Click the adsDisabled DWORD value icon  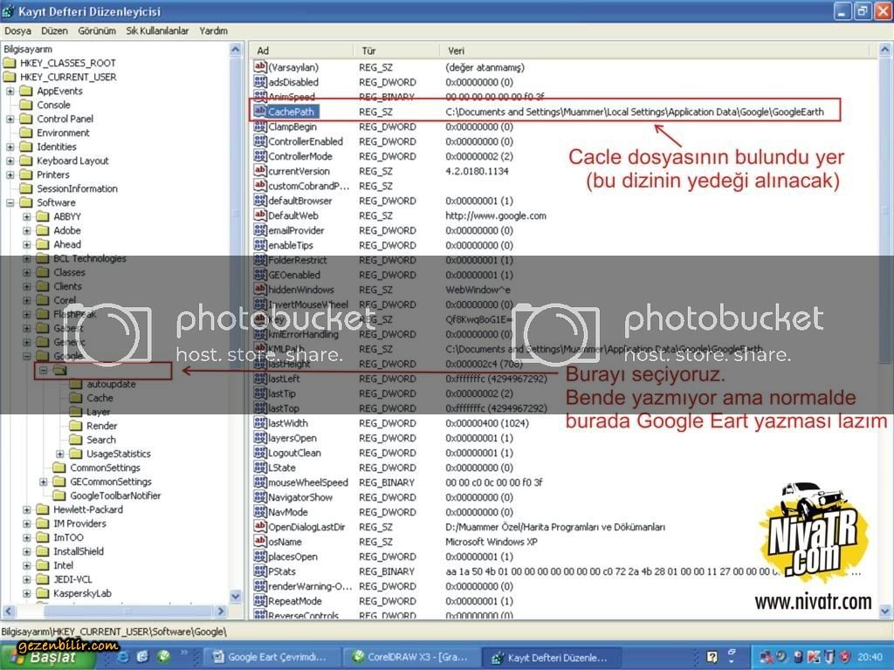(x=259, y=82)
